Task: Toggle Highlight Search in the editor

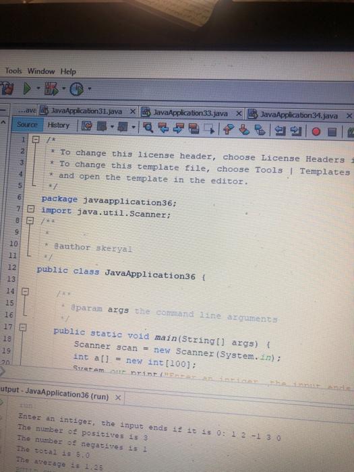Action: tap(194, 129)
